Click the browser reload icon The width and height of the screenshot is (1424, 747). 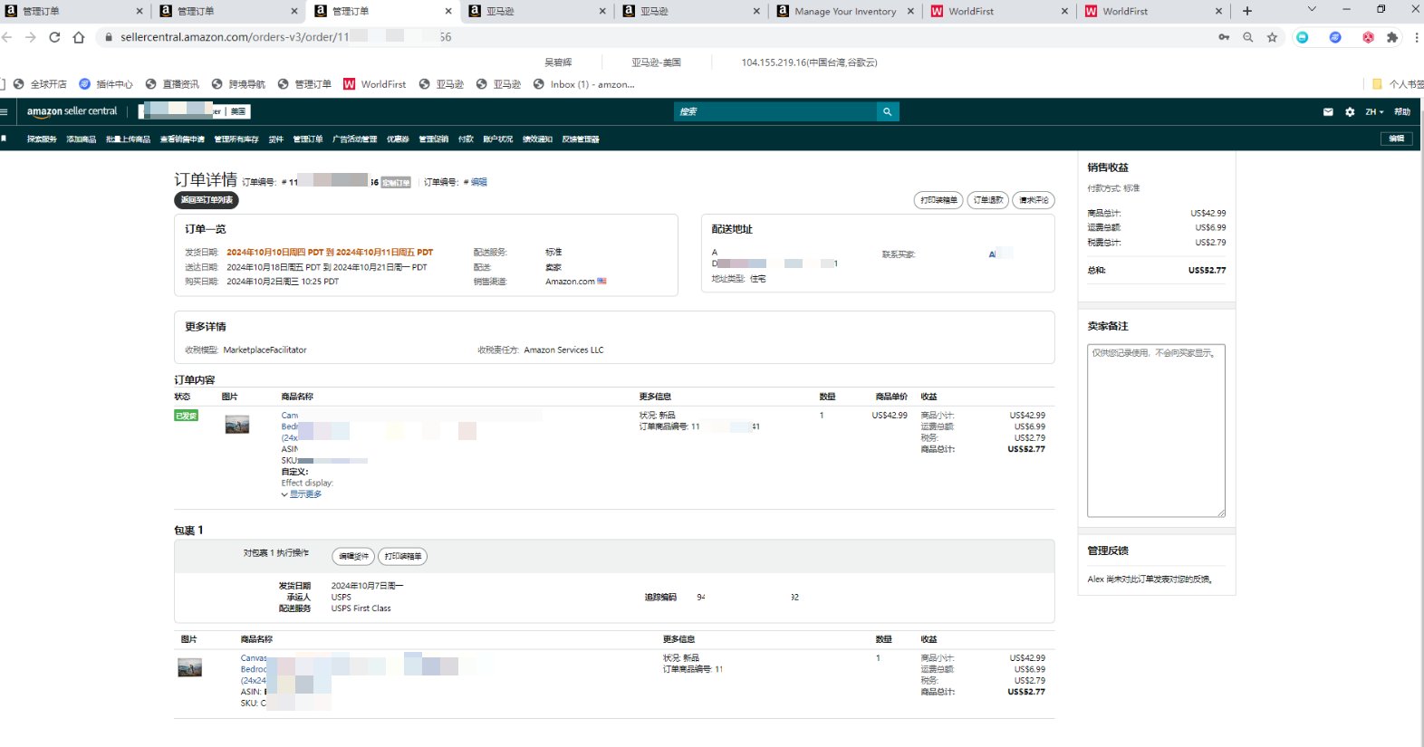click(x=54, y=37)
